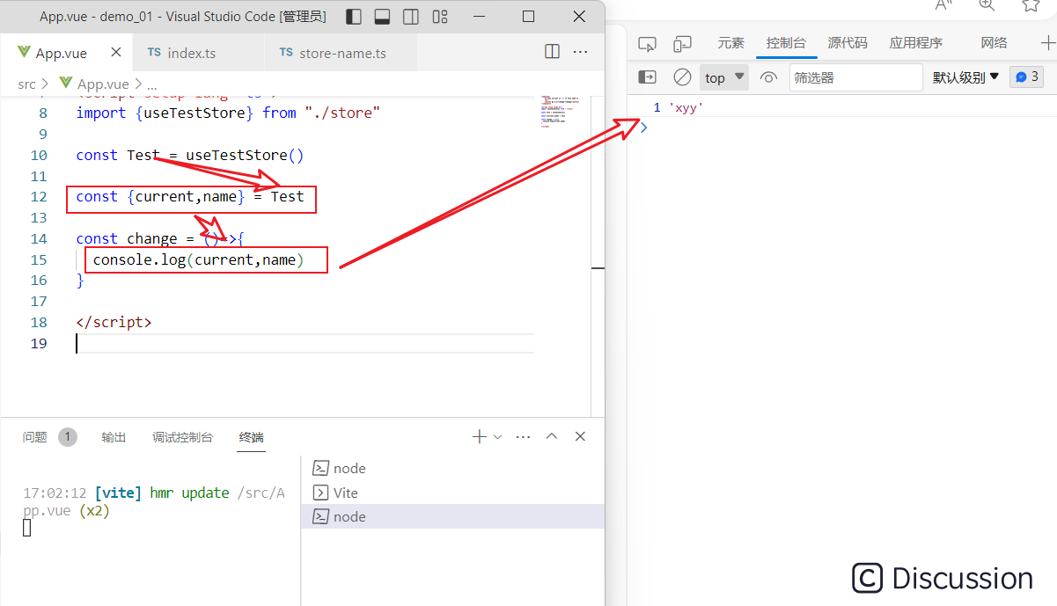
Task: Expand new terminal launch profile dropdown
Action: 498,437
